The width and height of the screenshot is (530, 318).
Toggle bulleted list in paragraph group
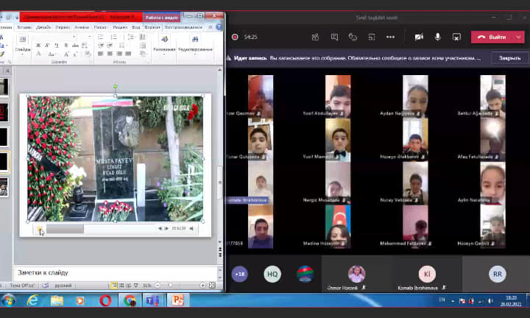coord(101,37)
